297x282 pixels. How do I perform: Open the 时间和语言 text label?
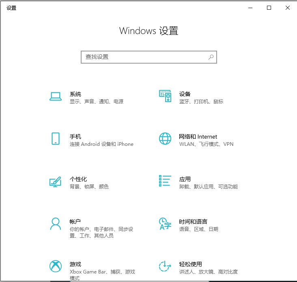[193, 222]
